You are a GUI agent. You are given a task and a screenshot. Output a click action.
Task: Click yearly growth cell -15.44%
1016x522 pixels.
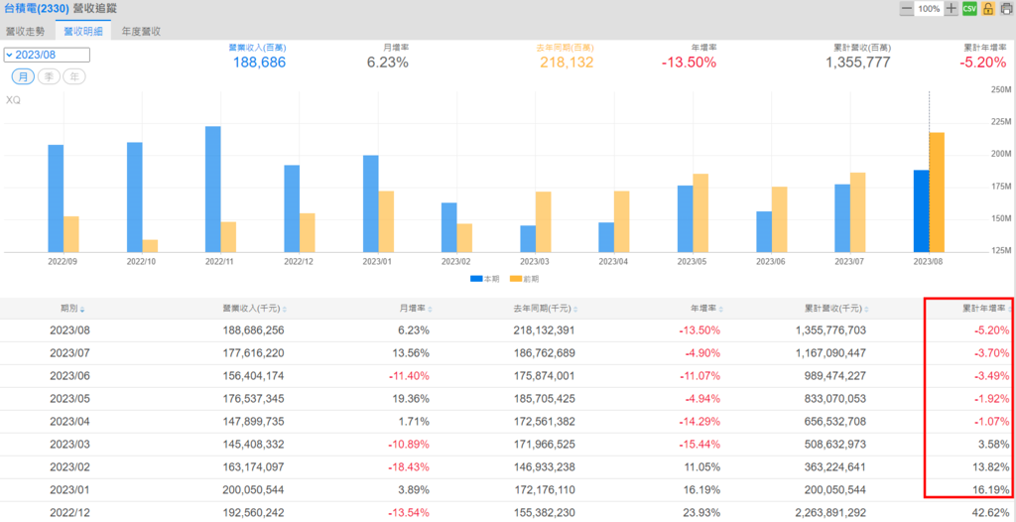pyautogui.click(x=699, y=444)
